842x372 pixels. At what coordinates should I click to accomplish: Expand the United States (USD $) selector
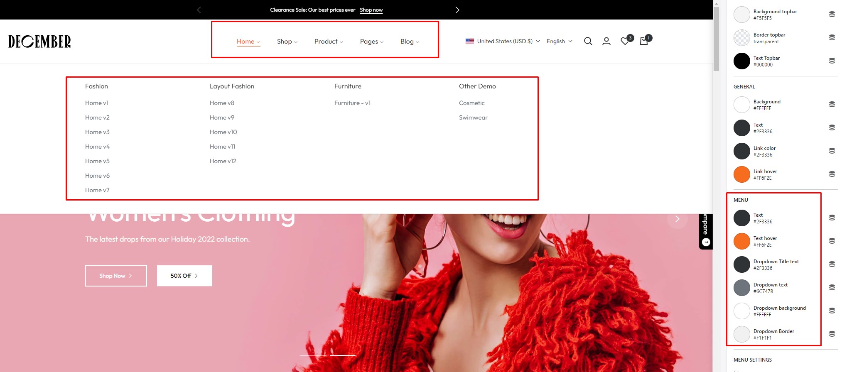click(503, 41)
